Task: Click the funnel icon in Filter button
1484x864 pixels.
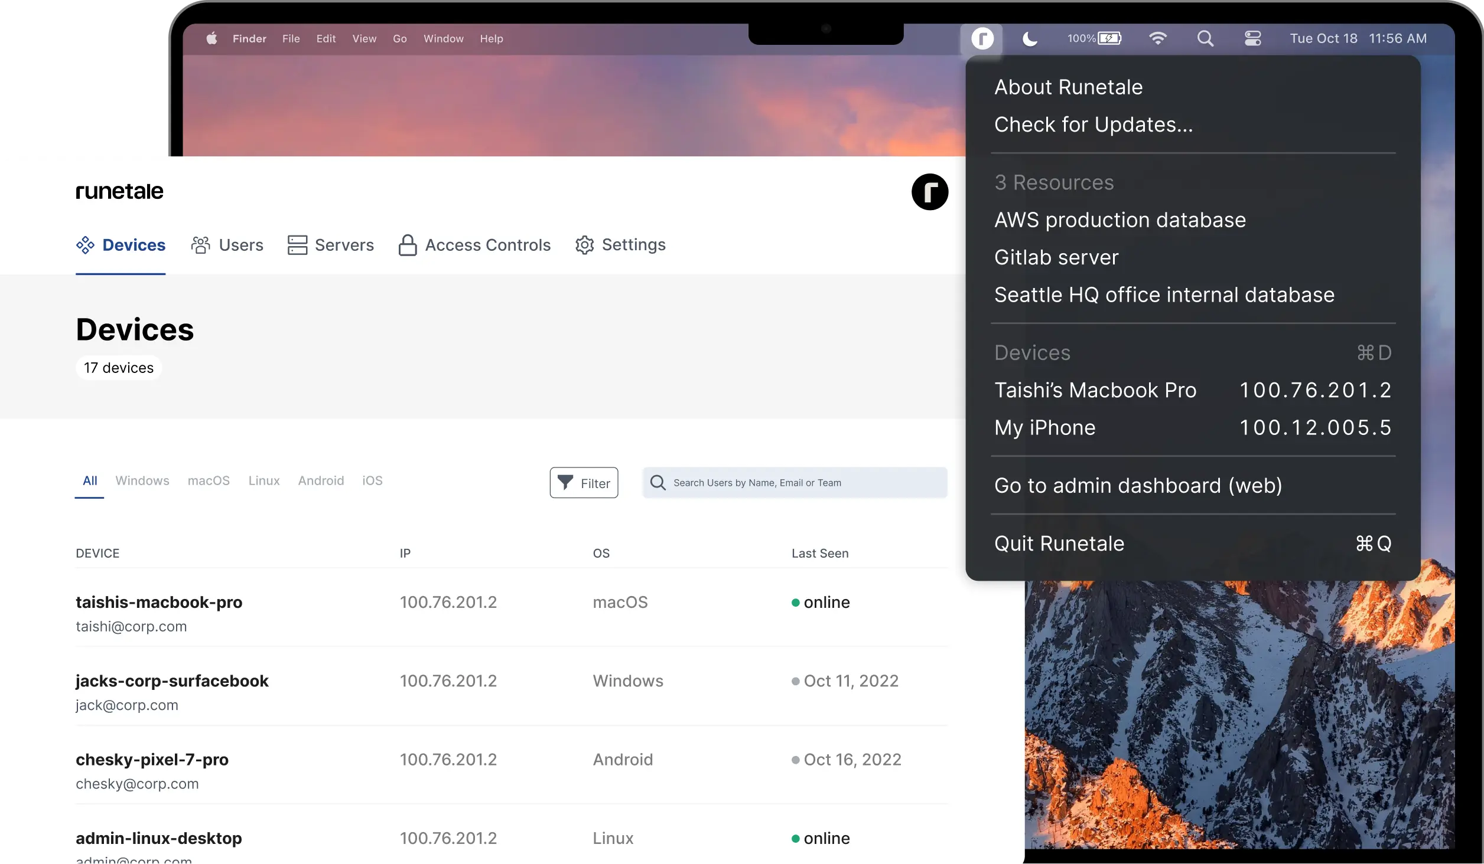Action: click(565, 483)
